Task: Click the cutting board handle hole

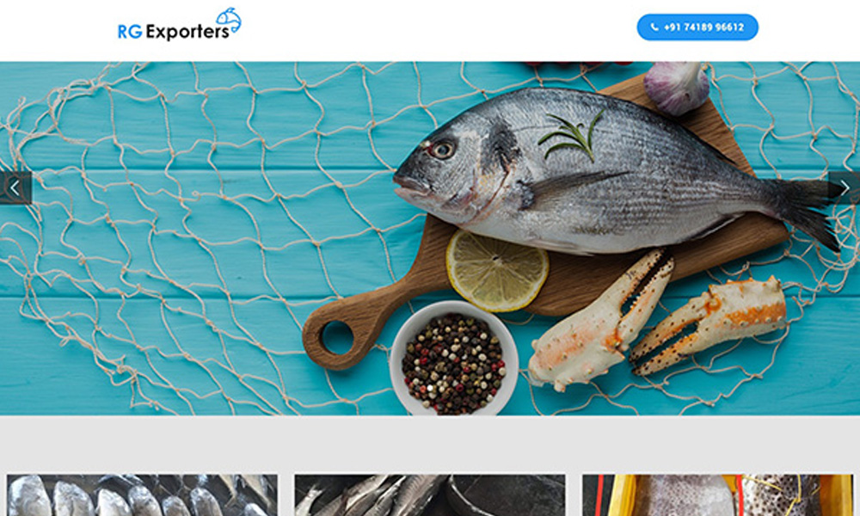Action: (x=338, y=338)
